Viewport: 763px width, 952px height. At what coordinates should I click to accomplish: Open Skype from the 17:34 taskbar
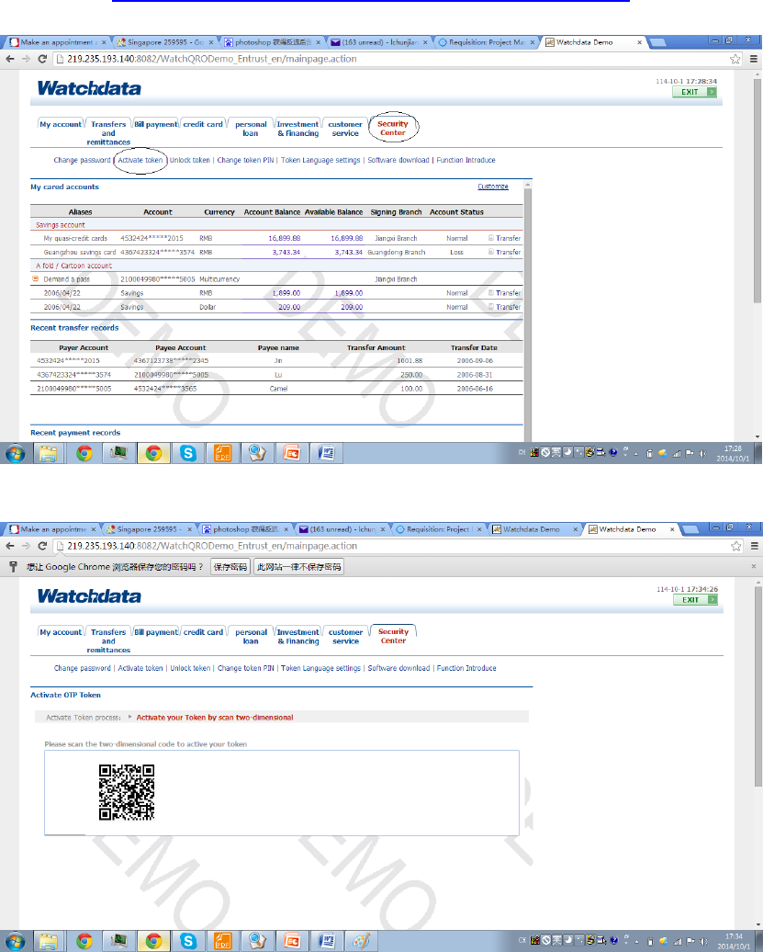[188, 941]
